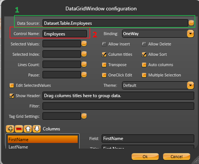
Task: Expand the Binding OneWay dropdown
Action: pyautogui.click(x=191, y=33)
